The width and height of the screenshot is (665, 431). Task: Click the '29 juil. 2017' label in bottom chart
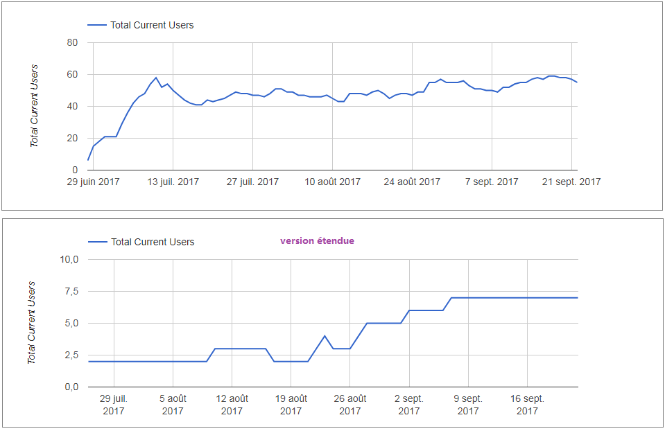point(114,405)
